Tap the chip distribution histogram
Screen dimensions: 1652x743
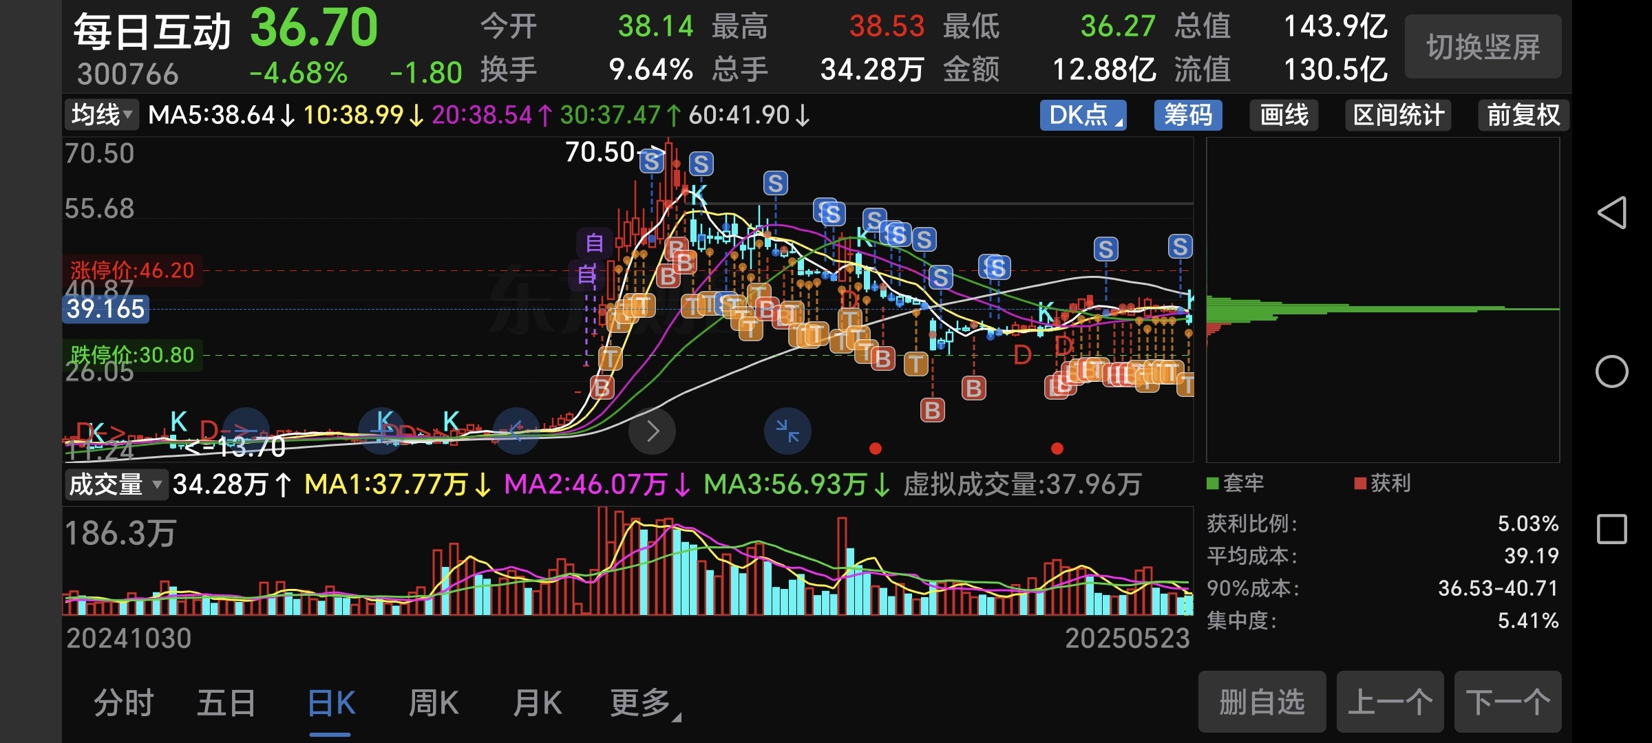point(1382,300)
